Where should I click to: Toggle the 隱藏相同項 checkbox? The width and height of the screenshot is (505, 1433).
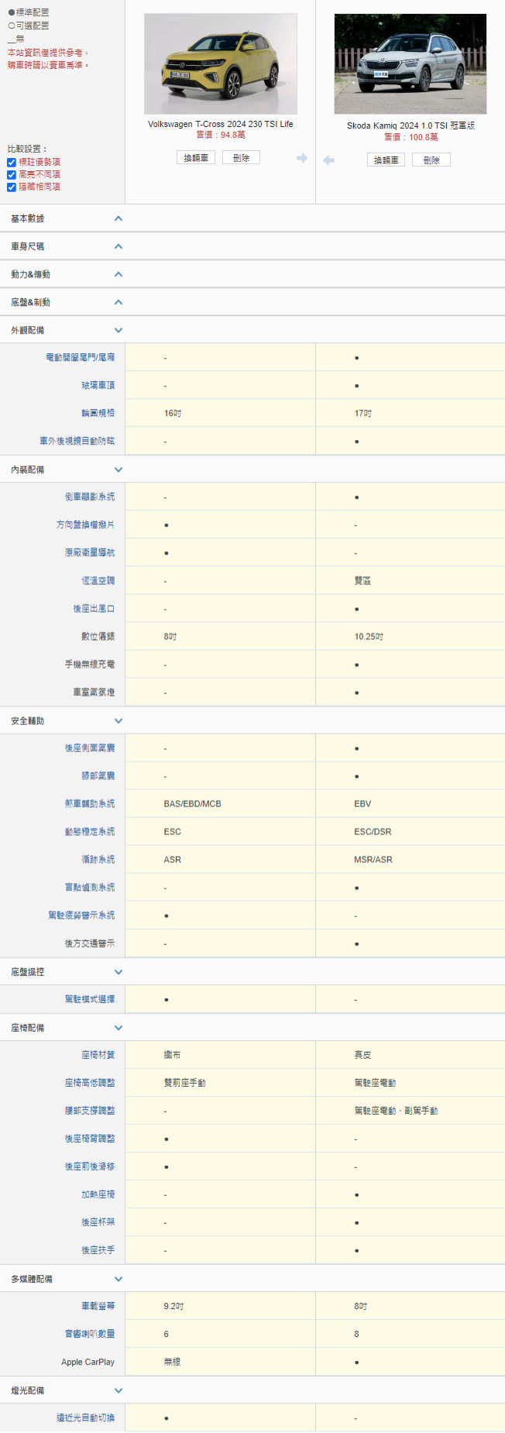pos(12,187)
